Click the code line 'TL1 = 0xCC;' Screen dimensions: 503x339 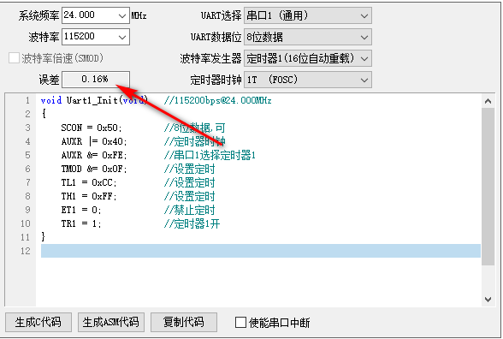click(x=89, y=182)
